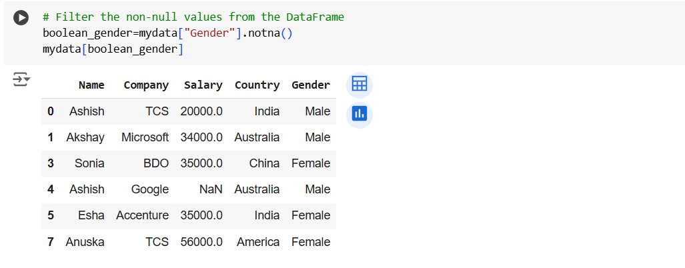Select the China country cell
This screenshot has height=268, width=685.
264,163
